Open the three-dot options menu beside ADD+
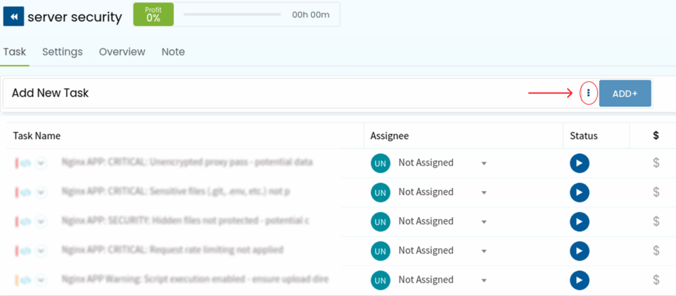 click(x=588, y=94)
